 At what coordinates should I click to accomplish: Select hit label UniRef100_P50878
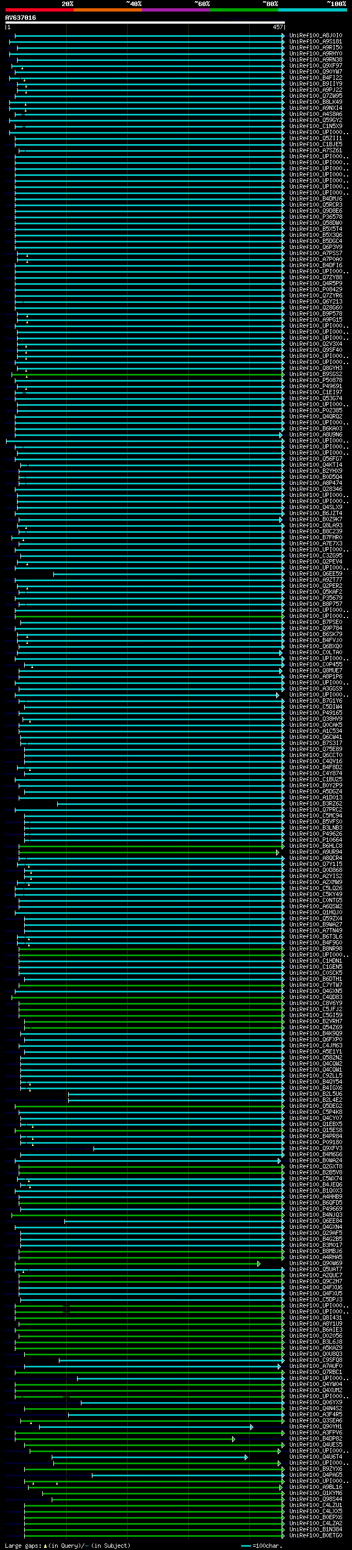pyautogui.click(x=315, y=380)
